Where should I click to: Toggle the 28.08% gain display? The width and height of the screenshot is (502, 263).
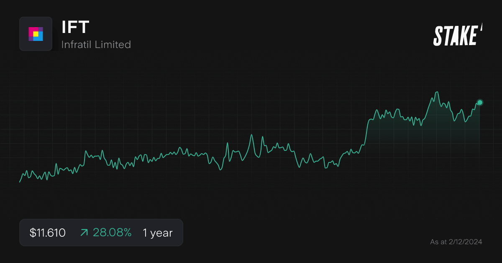click(112, 233)
